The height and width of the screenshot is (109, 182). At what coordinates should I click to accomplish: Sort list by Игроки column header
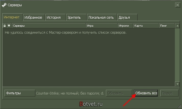(125, 26)
